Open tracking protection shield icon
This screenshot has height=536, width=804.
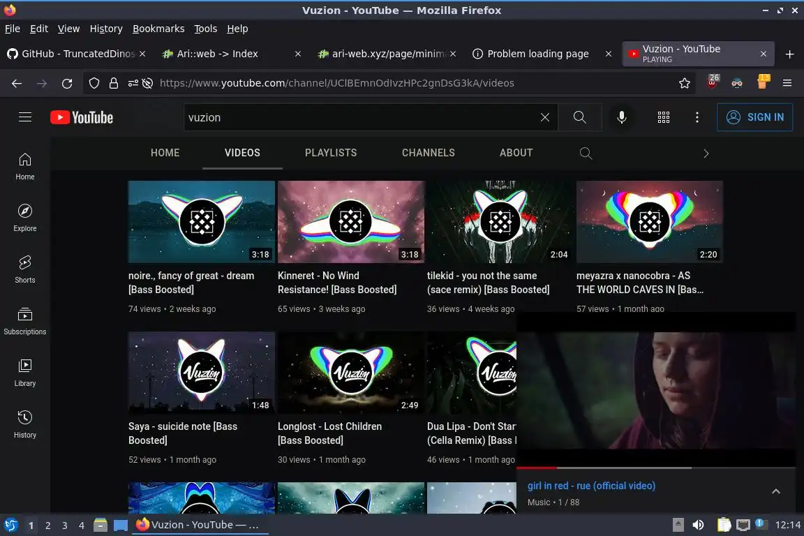pyautogui.click(x=94, y=83)
